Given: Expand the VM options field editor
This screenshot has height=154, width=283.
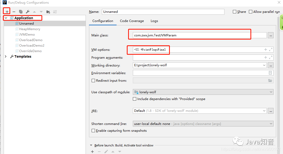Looking at the screenshot, I should [271, 49].
